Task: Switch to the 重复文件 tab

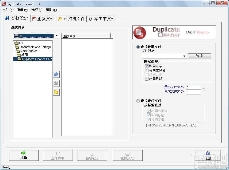Action: click(x=43, y=19)
